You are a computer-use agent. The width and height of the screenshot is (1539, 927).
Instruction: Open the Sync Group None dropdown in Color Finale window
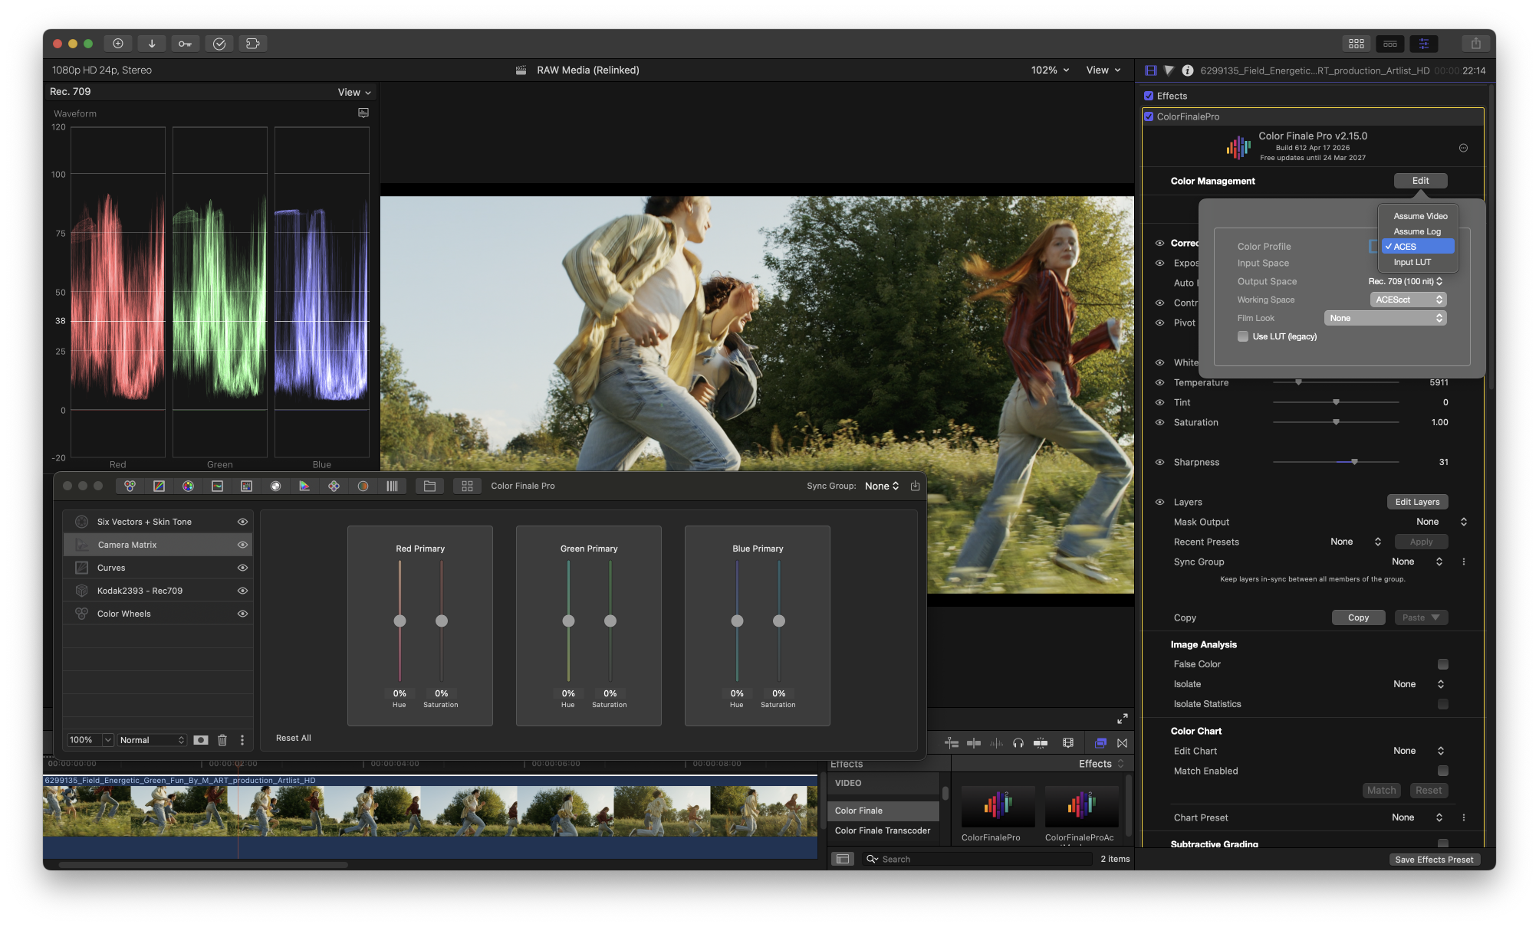point(882,486)
